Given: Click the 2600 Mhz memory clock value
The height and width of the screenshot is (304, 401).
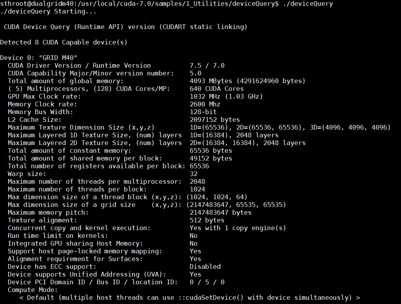Looking at the screenshot, I should click(x=205, y=104).
